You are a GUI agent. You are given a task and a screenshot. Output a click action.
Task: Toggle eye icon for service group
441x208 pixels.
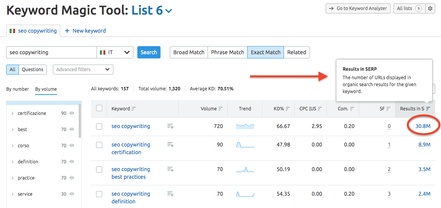click(72, 194)
